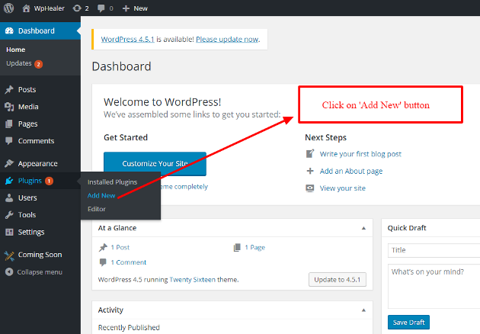The image size is (480, 334).
Task: Click the Customize Your Site button
Action: click(x=155, y=164)
